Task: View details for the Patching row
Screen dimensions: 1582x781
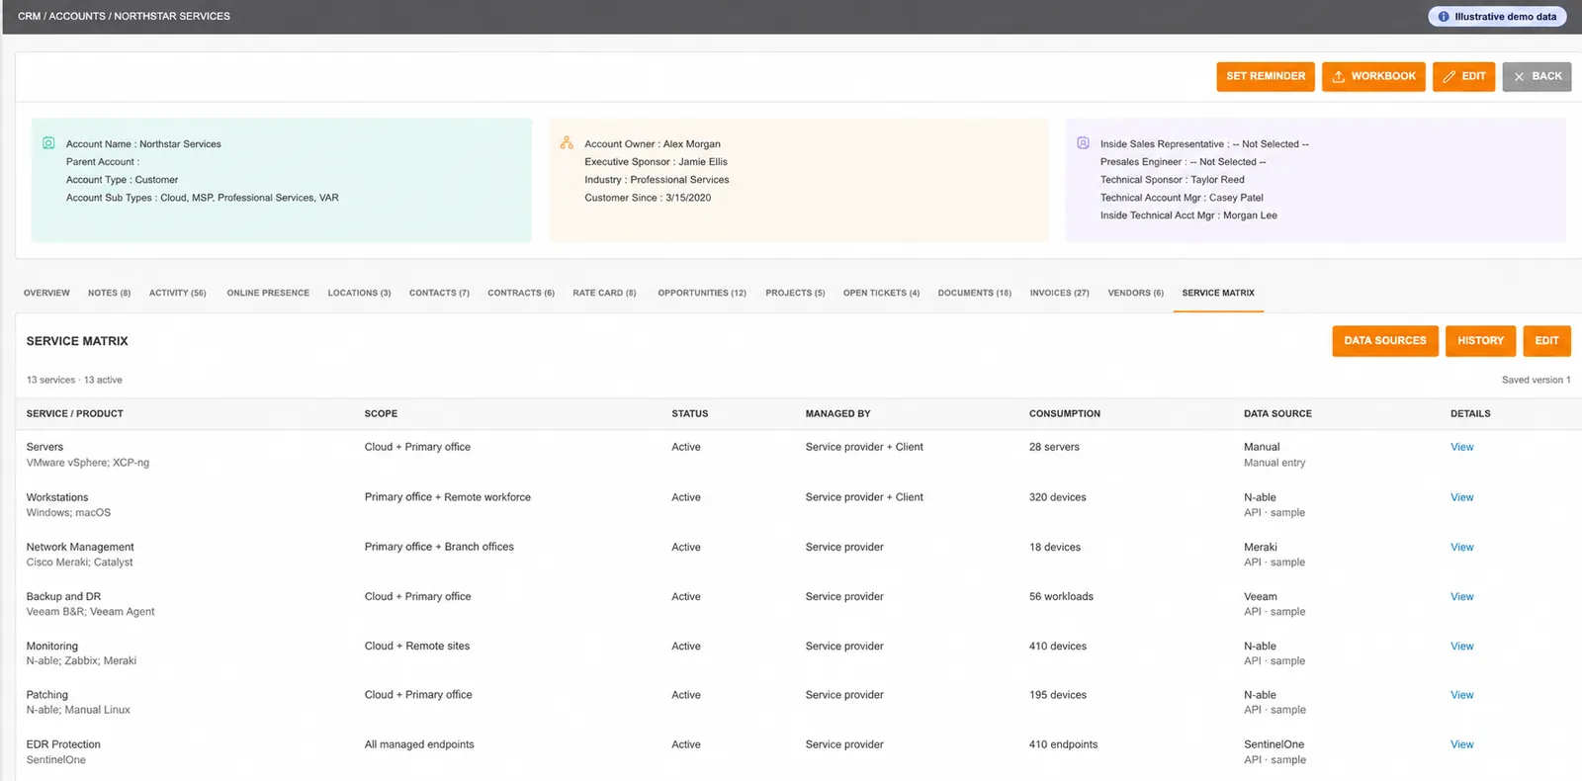Action: click(x=1461, y=695)
